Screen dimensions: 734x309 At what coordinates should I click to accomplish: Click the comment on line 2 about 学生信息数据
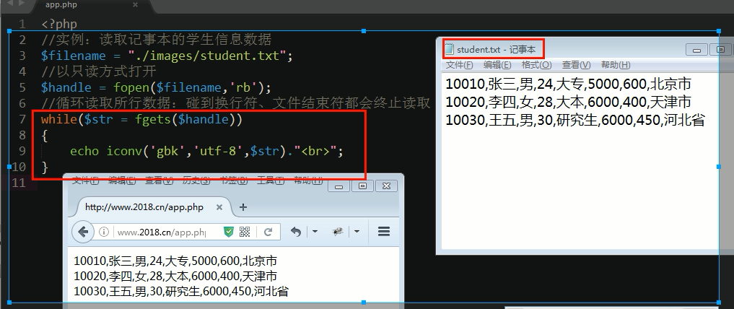point(157,40)
